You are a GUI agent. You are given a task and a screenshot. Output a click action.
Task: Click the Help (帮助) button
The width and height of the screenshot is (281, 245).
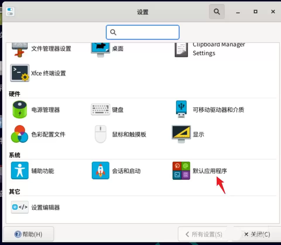pyautogui.click(x=28, y=234)
